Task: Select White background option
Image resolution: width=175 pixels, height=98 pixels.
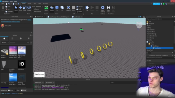Action: tap(11, 90)
